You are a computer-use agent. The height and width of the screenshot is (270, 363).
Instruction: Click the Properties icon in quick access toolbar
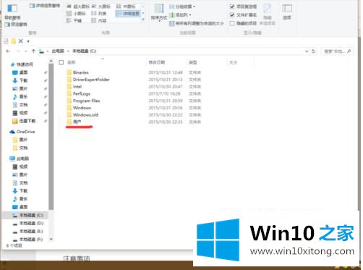pos(7,41)
